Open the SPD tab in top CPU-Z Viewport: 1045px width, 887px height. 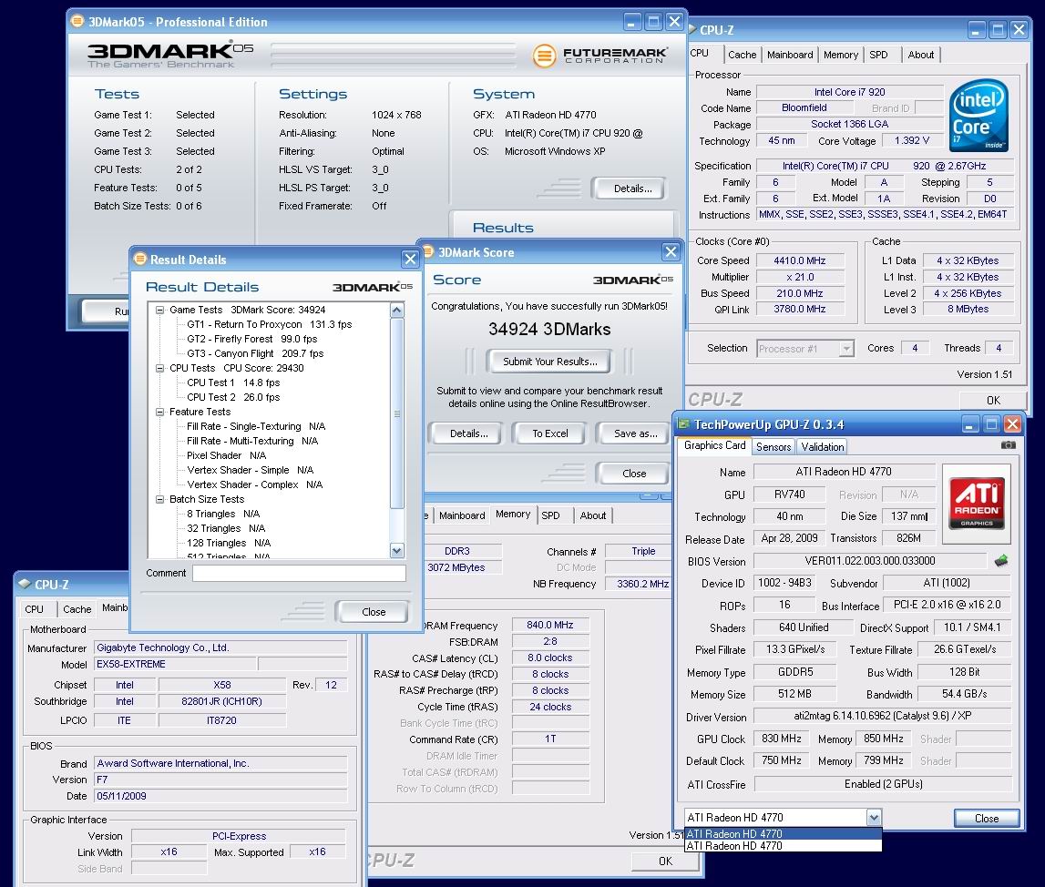tap(878, 55)
